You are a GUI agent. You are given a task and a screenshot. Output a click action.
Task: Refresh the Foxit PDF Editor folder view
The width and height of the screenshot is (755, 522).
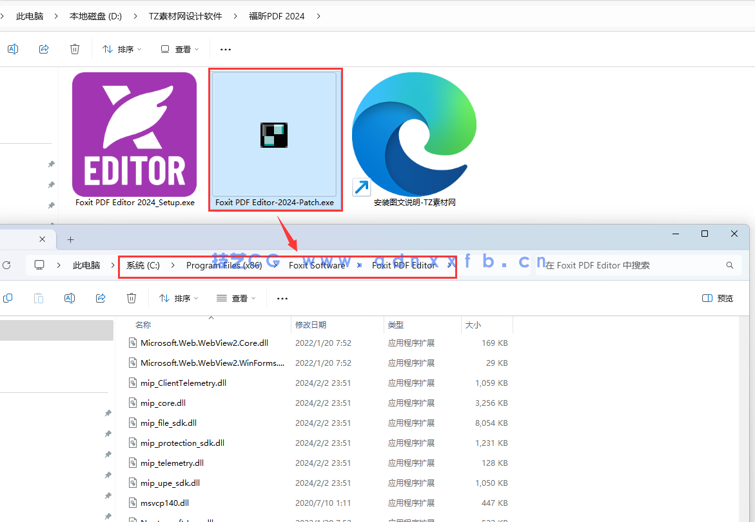pyautogui.click(x=6, y=265)
